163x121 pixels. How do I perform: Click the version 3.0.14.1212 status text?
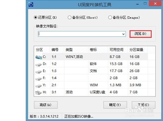click(44, 116)
